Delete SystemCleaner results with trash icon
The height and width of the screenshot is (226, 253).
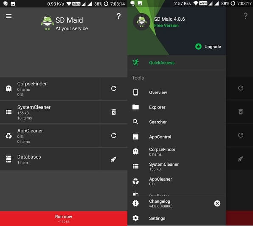114,112
